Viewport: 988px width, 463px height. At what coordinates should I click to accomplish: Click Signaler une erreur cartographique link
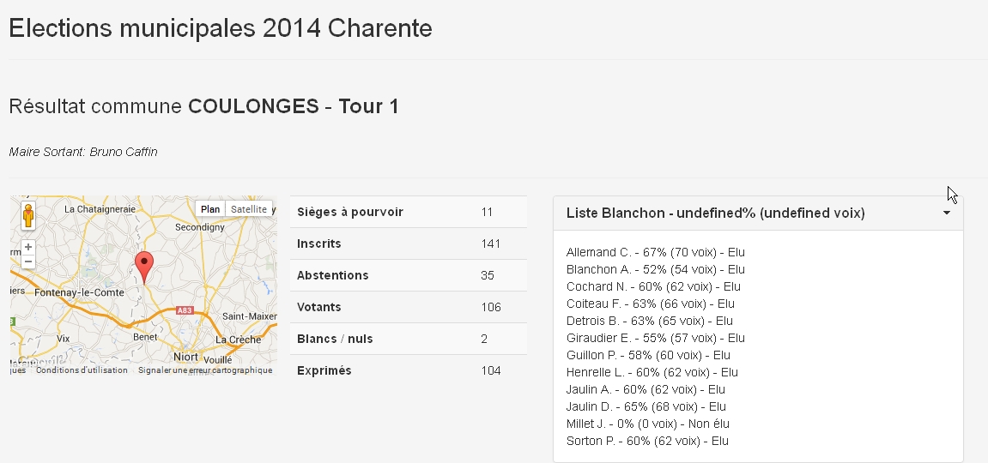pyautogui.click(x=205, y=370)
